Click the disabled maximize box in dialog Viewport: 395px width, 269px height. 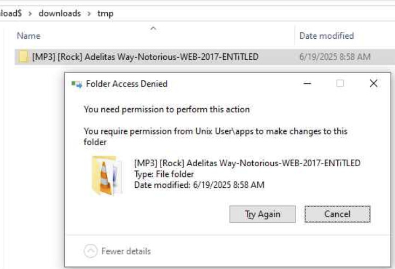[340, 83]
